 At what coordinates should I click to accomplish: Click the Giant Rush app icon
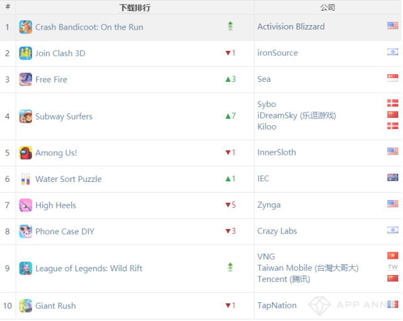coord(26,306)
